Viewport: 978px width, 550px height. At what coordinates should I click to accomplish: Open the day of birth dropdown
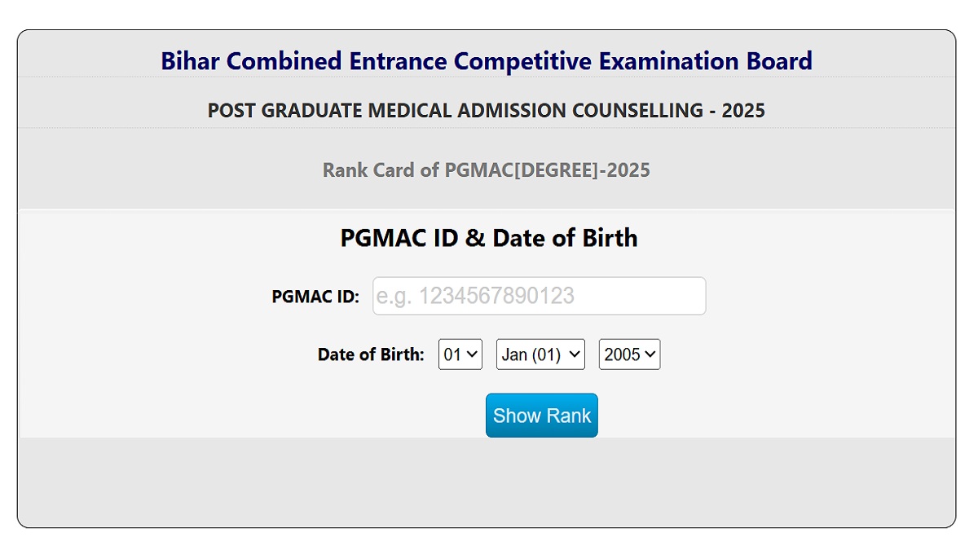point(460,354)
